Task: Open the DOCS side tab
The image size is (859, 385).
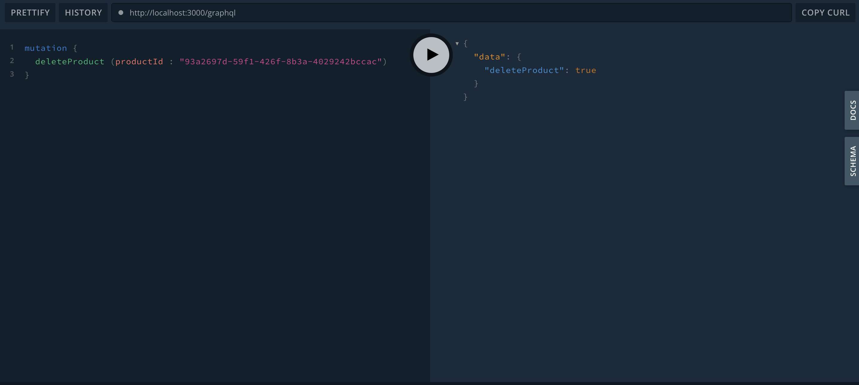Action: tap(852, 110)
